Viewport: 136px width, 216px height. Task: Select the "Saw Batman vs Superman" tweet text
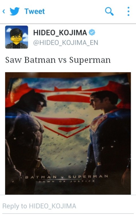pyautogui.click(x=58, y=60)
